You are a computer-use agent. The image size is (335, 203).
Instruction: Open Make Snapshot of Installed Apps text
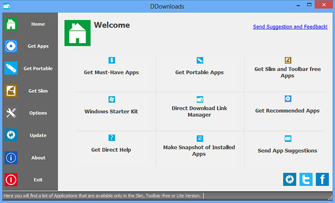coord(199,151)
